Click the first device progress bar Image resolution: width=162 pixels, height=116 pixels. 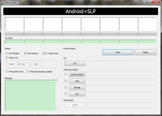(x=14, y=34)
